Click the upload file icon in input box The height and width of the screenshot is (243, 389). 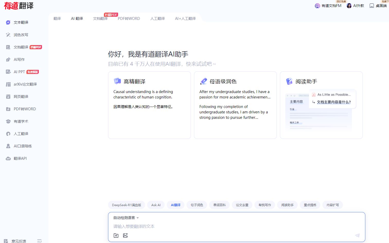116,236
